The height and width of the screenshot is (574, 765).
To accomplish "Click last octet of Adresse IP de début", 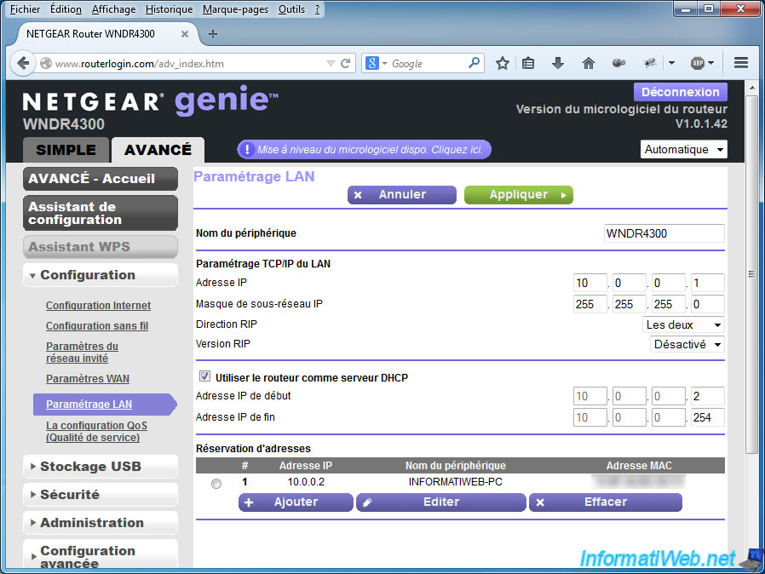I will 707,396.
